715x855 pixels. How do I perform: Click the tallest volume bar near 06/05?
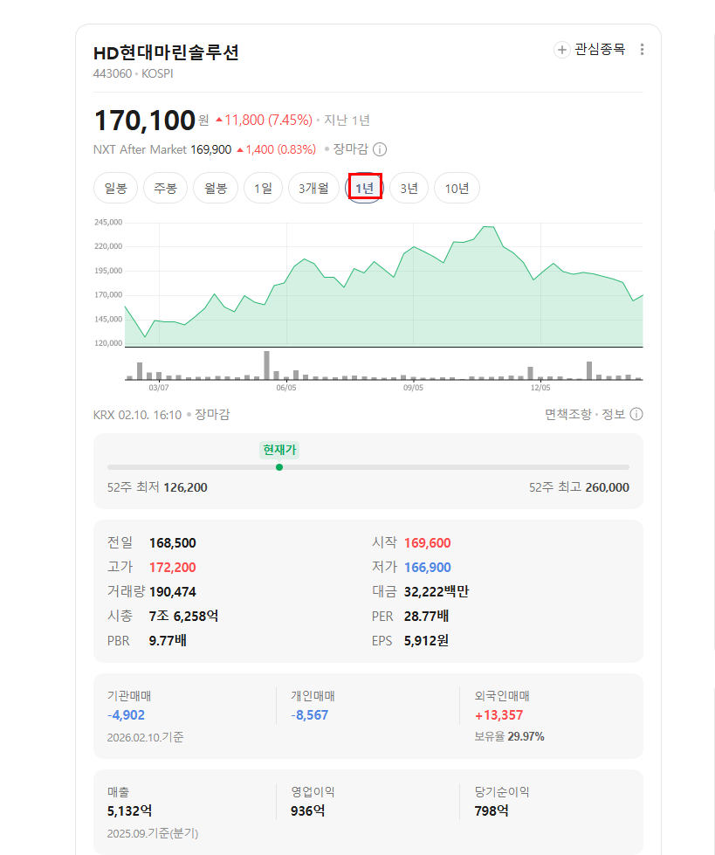point(266,365)
